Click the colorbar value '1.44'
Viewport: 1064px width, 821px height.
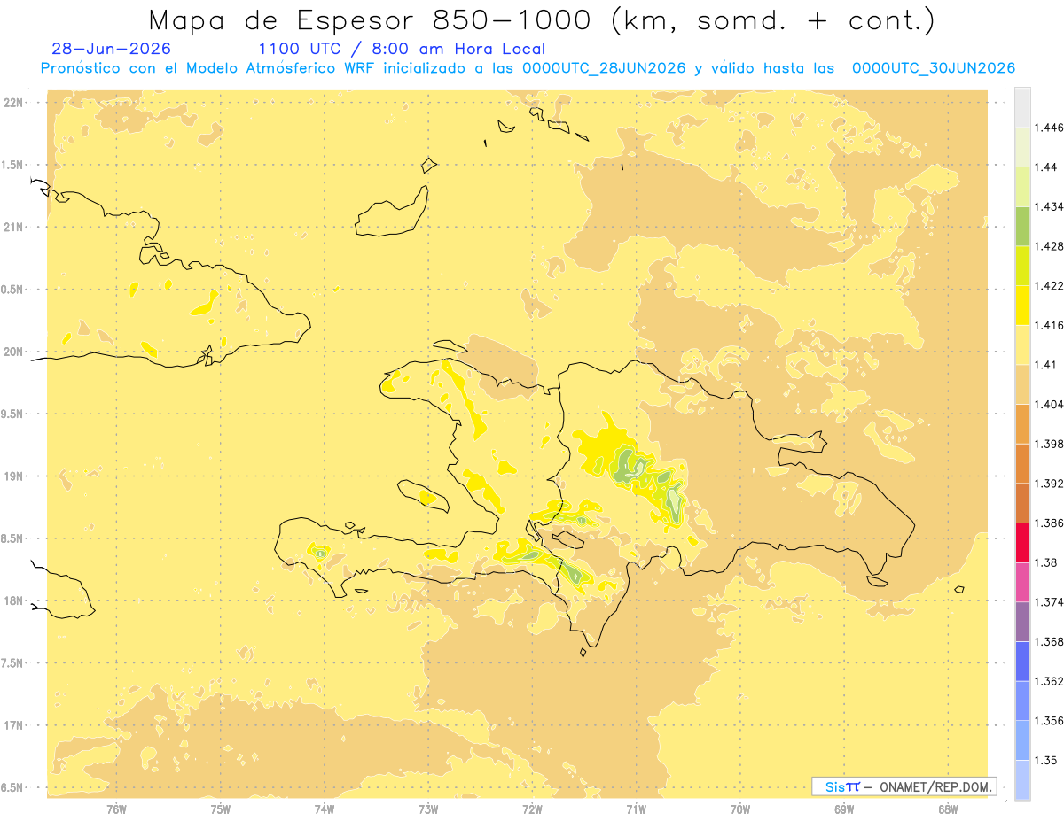(x=1044, y=167)
